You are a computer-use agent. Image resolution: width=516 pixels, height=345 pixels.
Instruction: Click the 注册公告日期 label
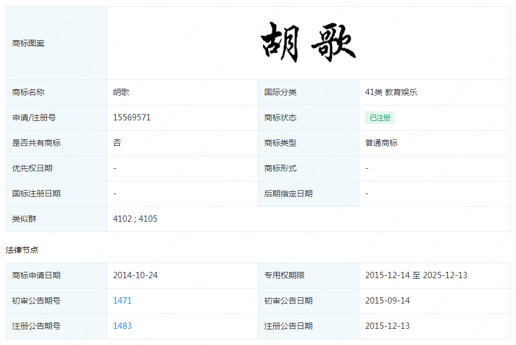[288, 326]
